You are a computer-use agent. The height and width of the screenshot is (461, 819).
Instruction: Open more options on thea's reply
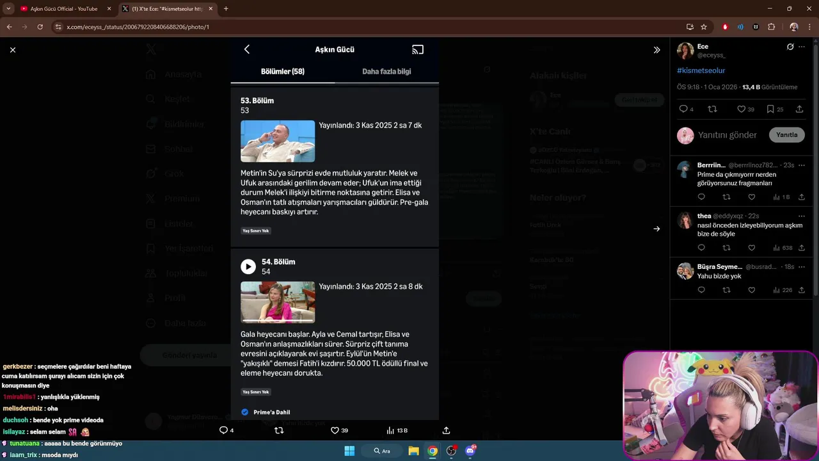click(x=802, y=216)
